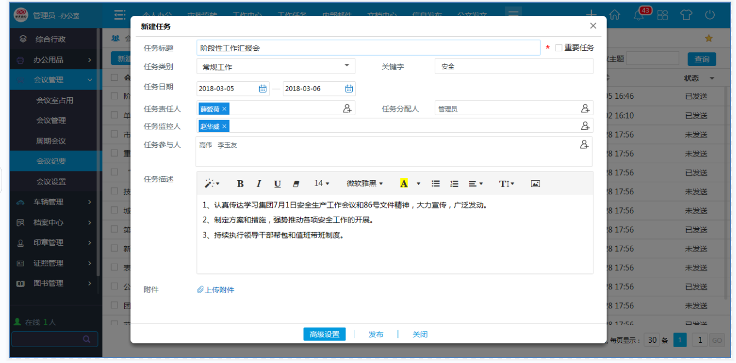Click the eraser clear-formatting icon

pyautogui.click(x=296, y=184)
